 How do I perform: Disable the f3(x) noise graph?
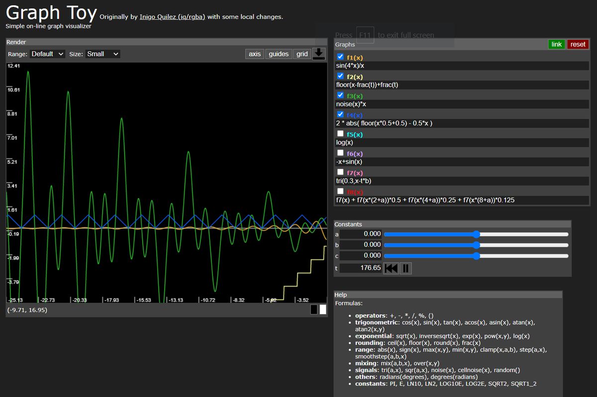[x=341, y=95]
